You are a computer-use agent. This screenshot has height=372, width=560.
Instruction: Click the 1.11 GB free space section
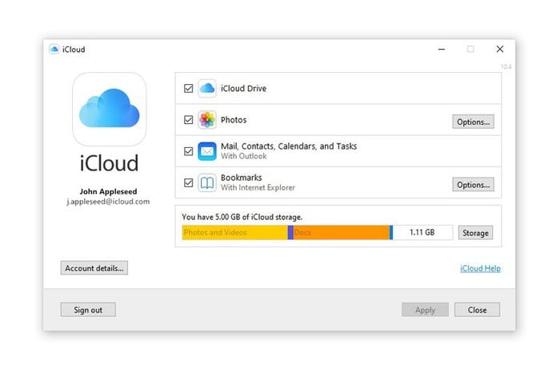pos(422,233)
